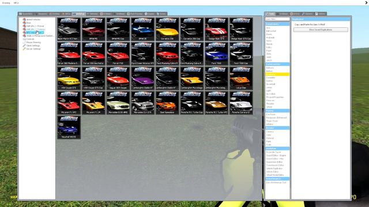Spawn the BMW M5 car thumbnail
Viewport: 369px width, 207px height.
click(93, 29)
